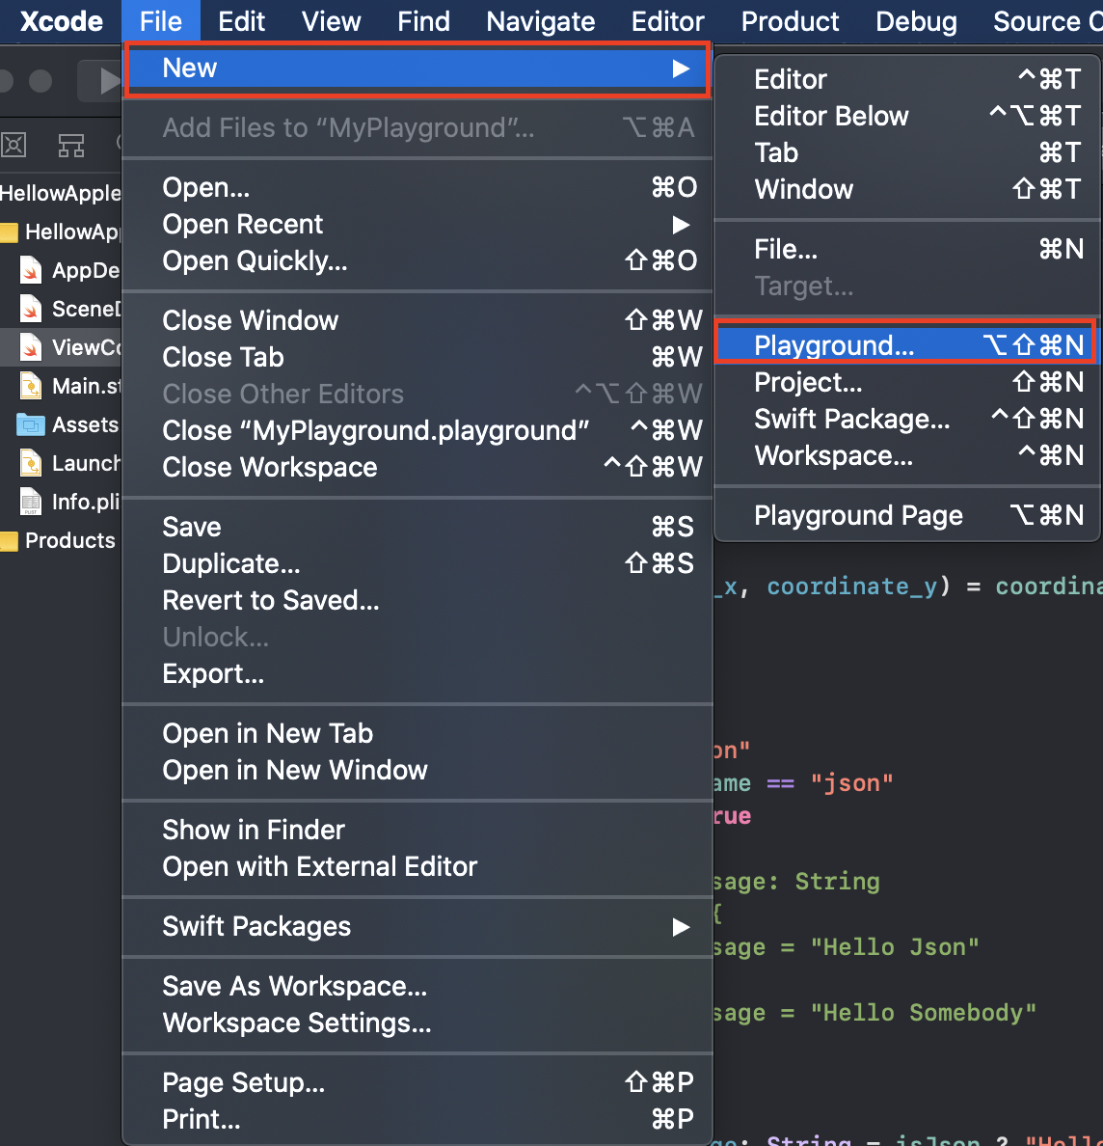Image resolution: width=1103 pixels, height=1146 pixels.
Task: Choose Save in File menu
Action: 417,527
